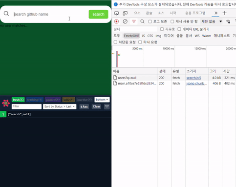Click the Clear queries button
The height and width of the screenshot is (187, 236).
[x=96, y=106]
